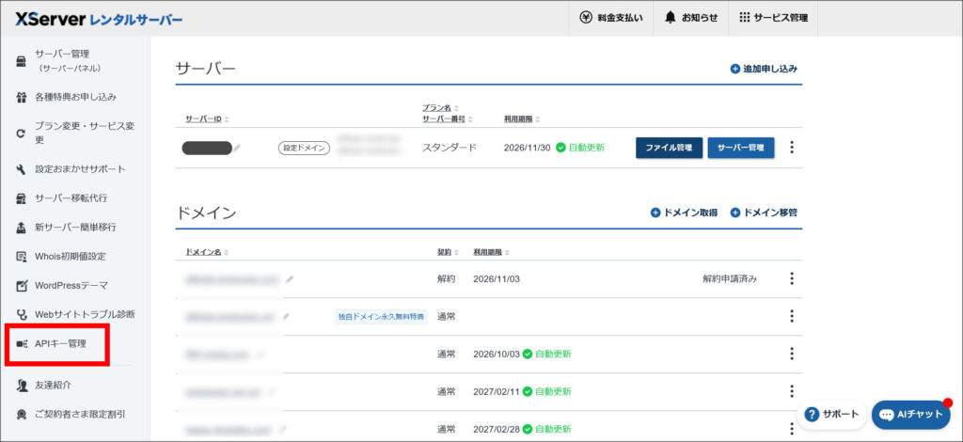Click the WordPressテーマ edit icon
The height and width of the screenshot is (442, 963).
click(22, 286)
